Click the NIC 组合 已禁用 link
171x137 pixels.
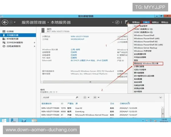pyautogui.click(x=74, y=58)
